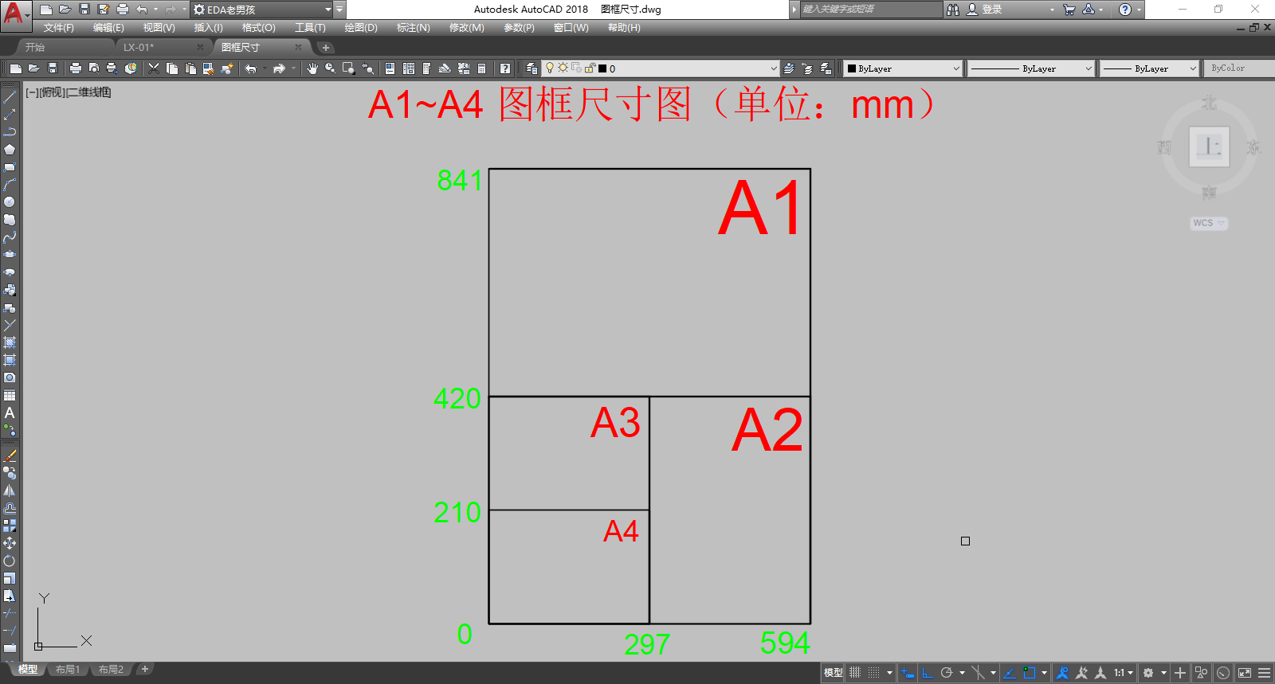
Task: Open the status bar customization menu icon
Action: click(1264, 673)
